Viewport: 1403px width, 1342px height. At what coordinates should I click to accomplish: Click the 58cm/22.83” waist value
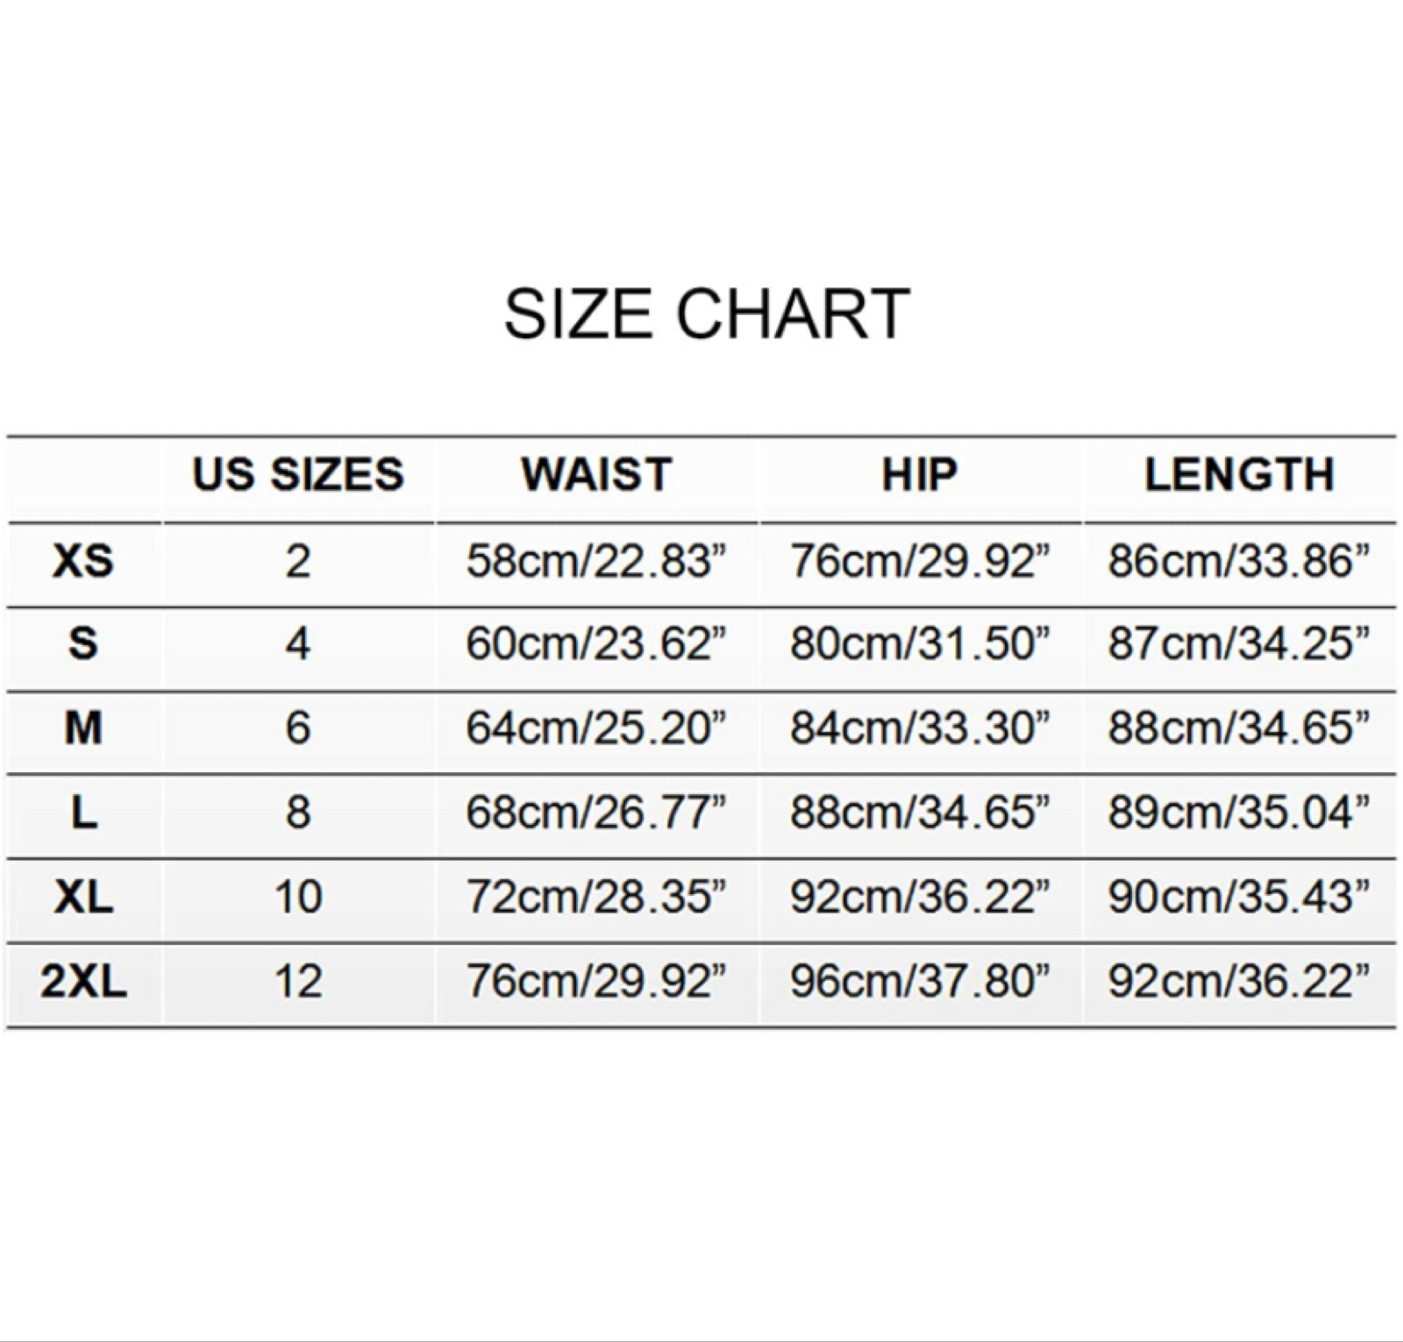(x=596, y=561)
